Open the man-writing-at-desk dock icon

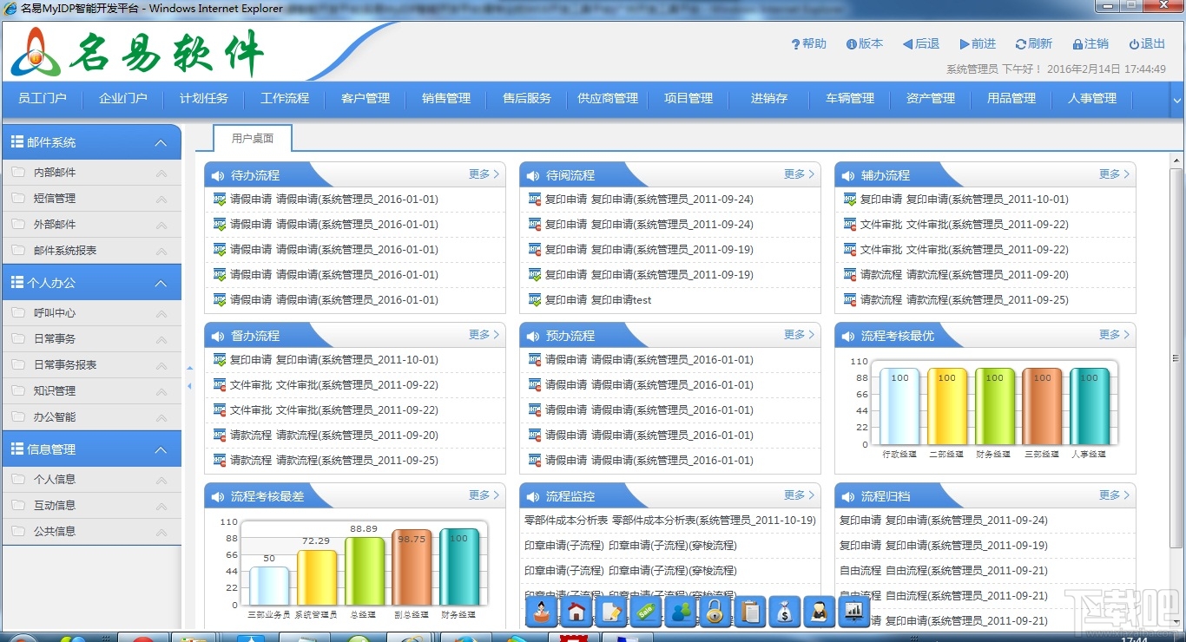click(819, 612)
